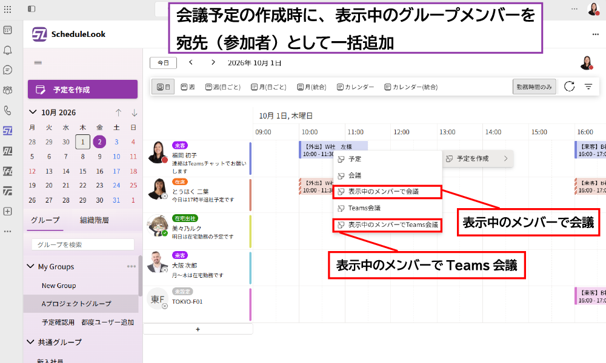The width and height of the screenshot is (606, 363).
Task: Open Teams title bar settings ellipsis
Action: point(574,9)
